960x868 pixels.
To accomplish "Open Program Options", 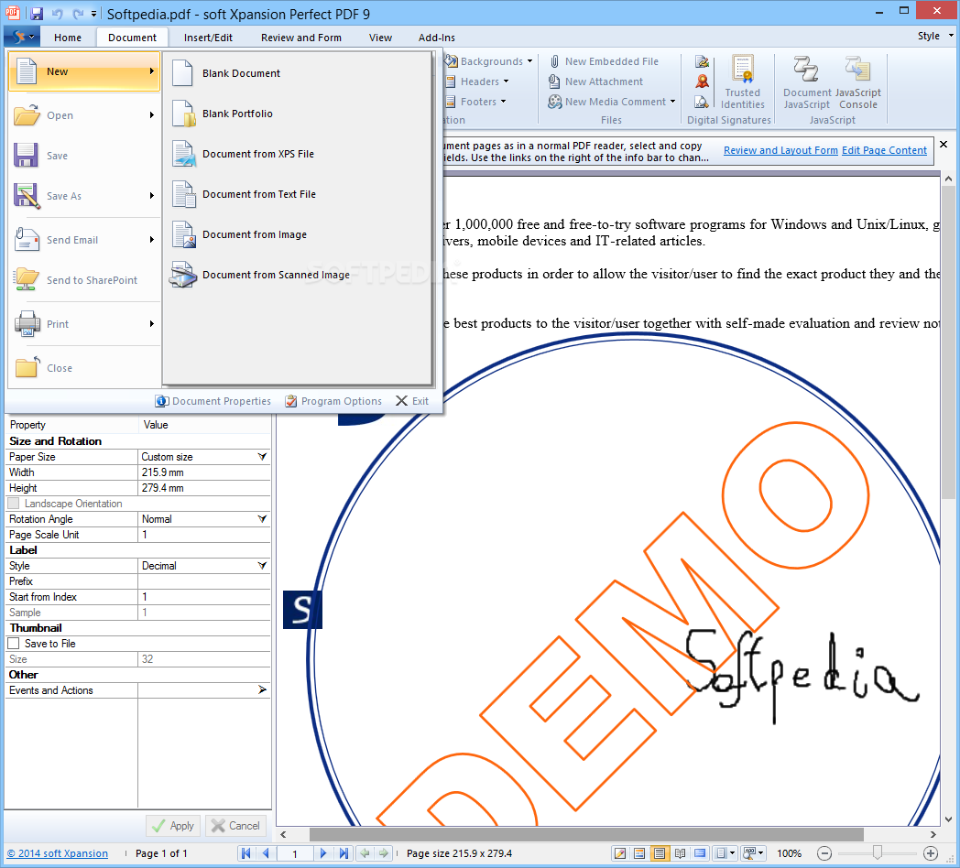I will 333,401.
